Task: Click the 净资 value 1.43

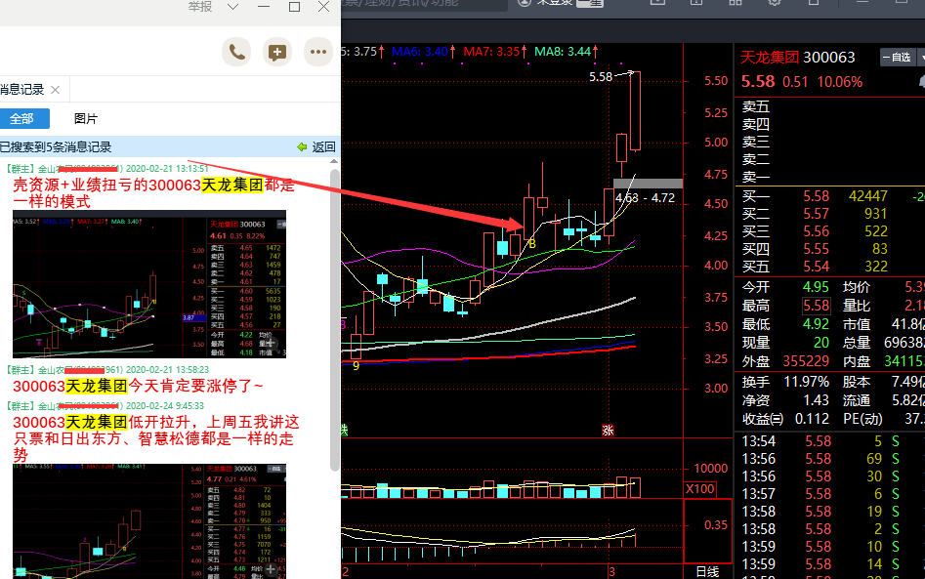Action: pos(816,400)
